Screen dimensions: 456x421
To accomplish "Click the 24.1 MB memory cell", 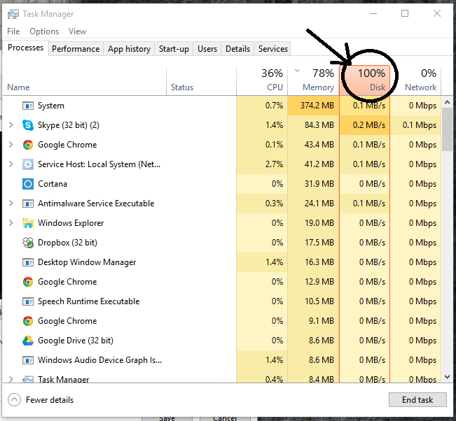I will (x=314, y=204).
